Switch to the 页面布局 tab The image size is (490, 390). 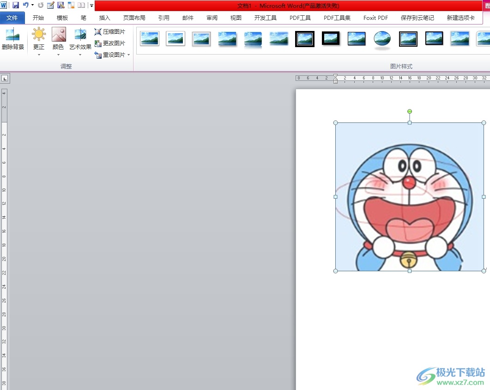[134, 18]
